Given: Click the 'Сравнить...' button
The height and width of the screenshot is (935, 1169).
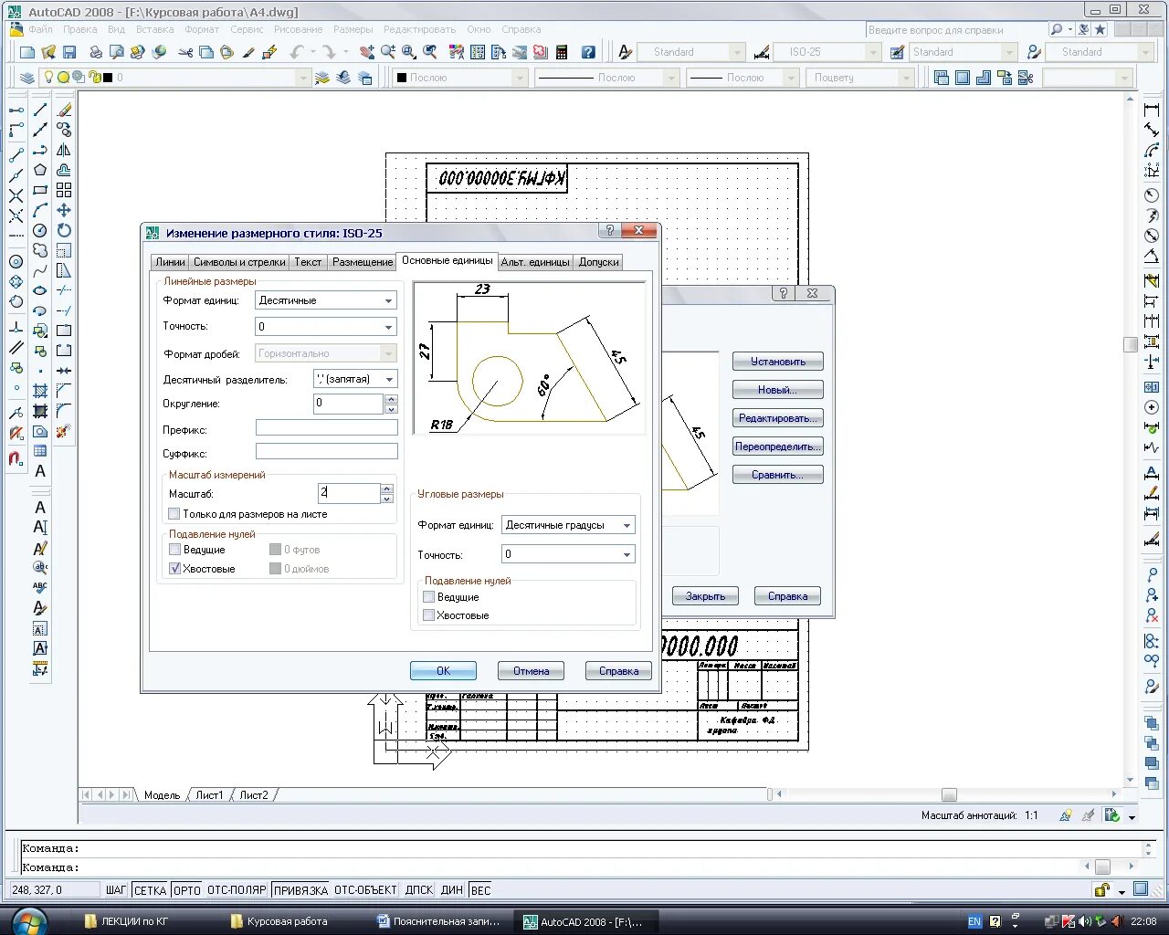Looking at the screenshot, I should (x=778, y=475).
